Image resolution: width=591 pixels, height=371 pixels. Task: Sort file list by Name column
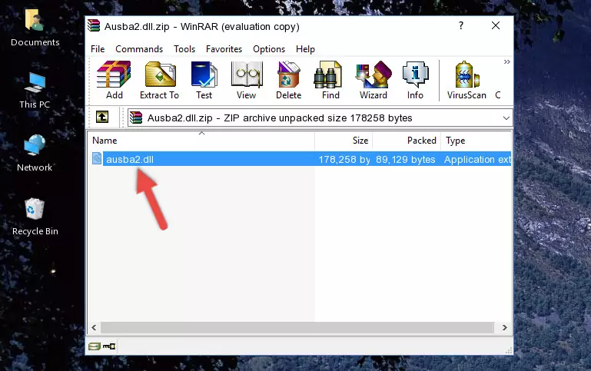201,141
